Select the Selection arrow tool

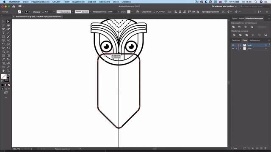[x=3, y=22]
